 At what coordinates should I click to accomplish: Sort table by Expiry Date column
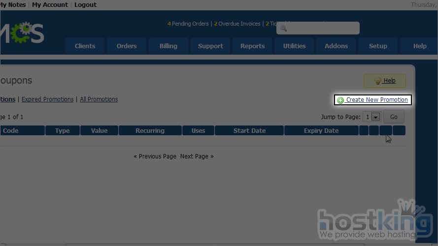321,131
